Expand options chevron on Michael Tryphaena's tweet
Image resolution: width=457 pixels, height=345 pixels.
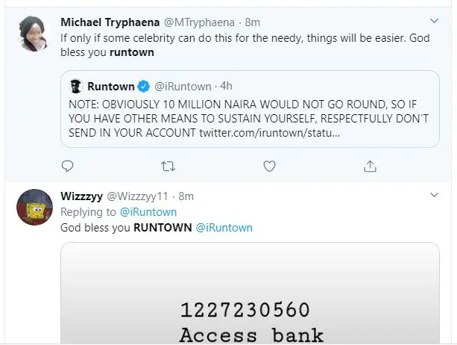pos(435,21)
